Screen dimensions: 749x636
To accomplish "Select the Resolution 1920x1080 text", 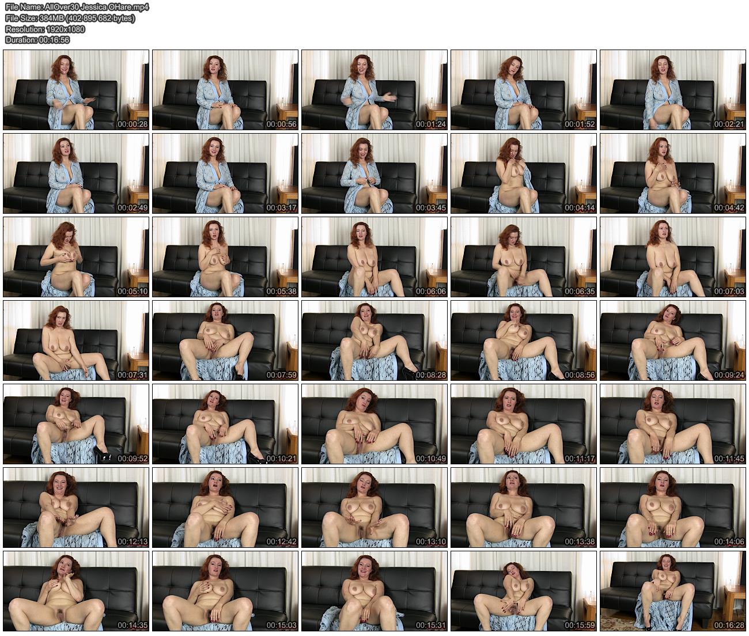I will [x=45, y=29].
